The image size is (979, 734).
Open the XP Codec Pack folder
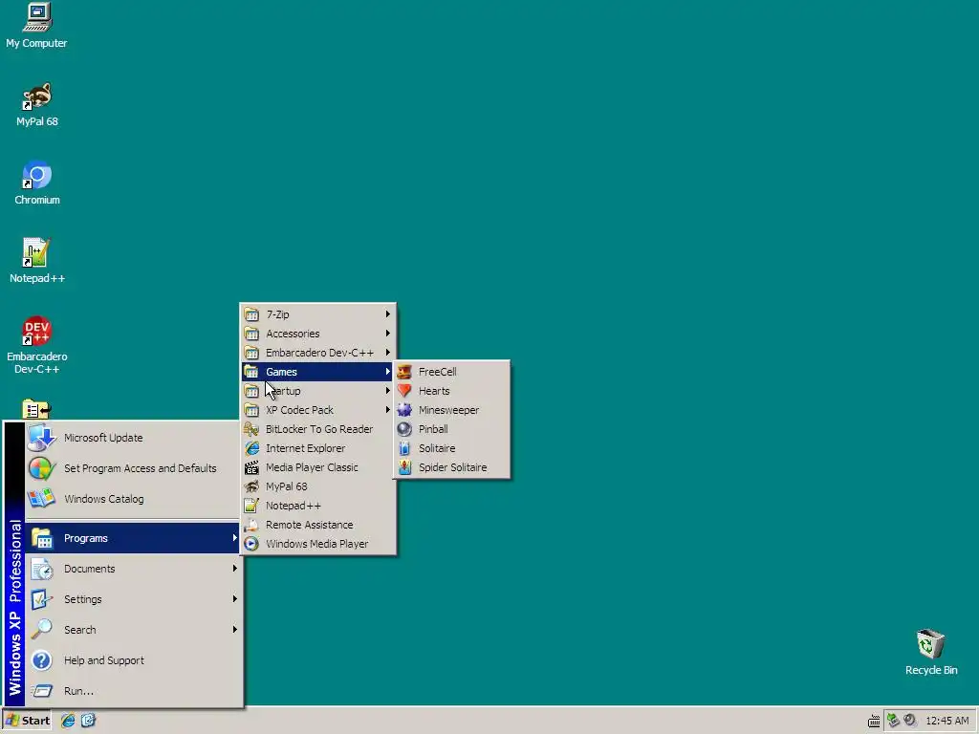317,410
